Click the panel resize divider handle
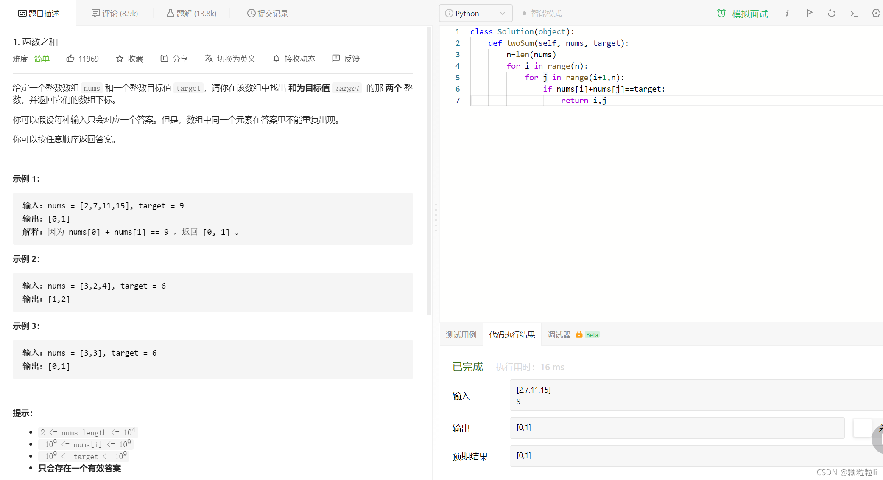 pos(436,217)
